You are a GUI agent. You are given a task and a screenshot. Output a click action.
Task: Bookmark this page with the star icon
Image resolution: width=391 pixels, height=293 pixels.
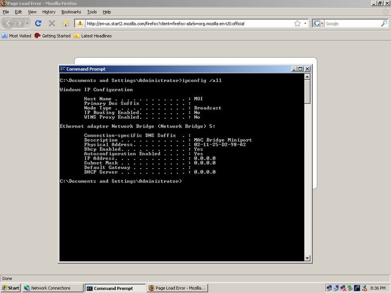point(297,23)
